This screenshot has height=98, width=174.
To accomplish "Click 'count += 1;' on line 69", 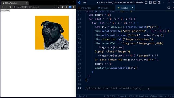I will (x=104, y=64).
